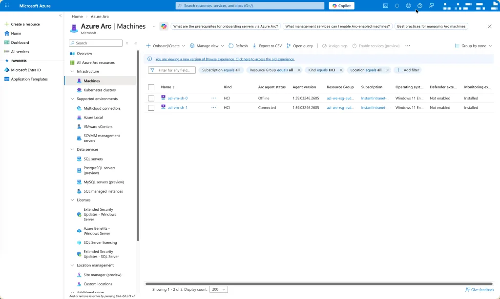Click the Help question mark icon
The height and width of the screenshot is (299, 500).
419,6
